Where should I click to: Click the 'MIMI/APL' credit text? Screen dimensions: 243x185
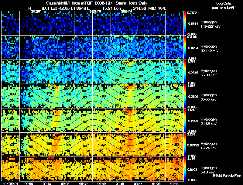point(157,9)
